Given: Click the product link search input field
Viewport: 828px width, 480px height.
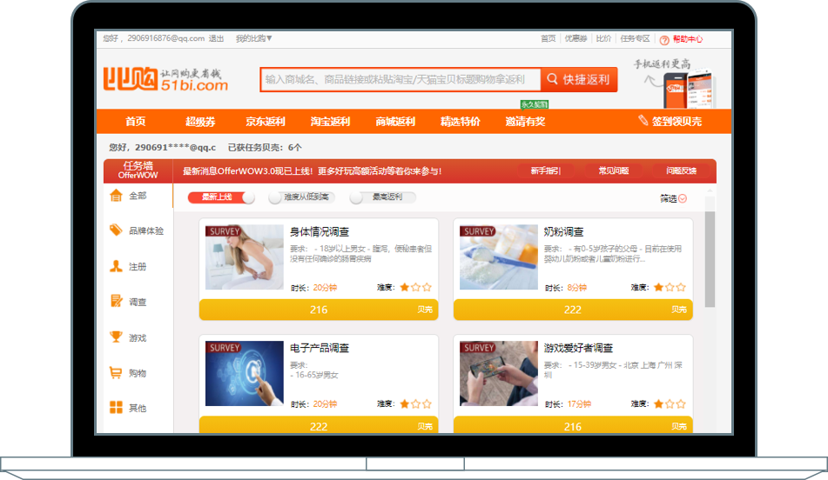Looking at the screenshot, I should (400, 80).
